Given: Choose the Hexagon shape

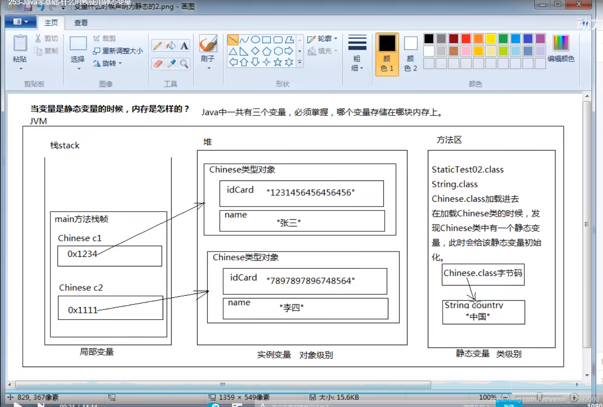Looking at the screenshot, I should coord(278,51).
